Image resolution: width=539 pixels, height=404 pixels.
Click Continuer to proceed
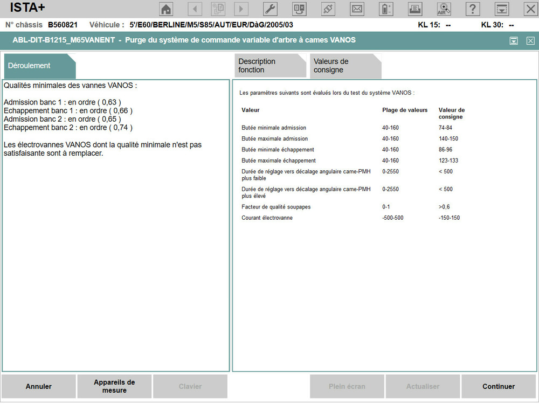499,386
